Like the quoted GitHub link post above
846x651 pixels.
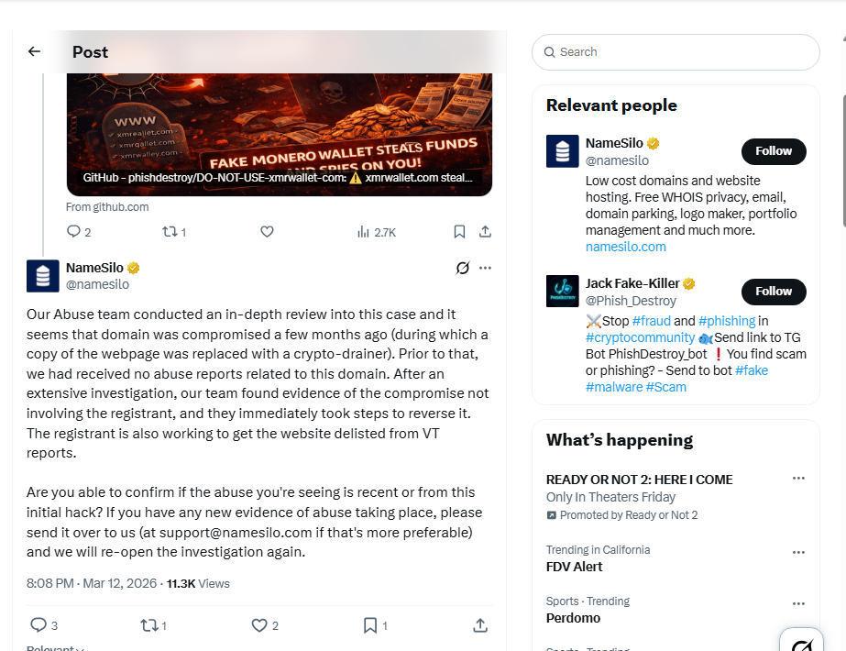click(267, 232)
